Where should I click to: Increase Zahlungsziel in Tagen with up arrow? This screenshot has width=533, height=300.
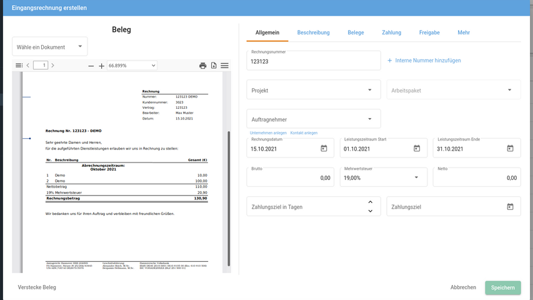pyautogui.click(x=370, y=202)
